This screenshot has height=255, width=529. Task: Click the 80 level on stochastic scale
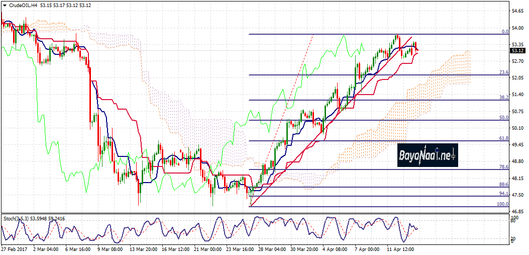pyautogui.click(x=513, y=221)
